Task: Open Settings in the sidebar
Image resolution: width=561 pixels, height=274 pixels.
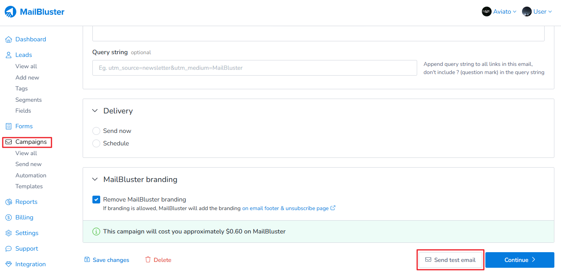Action: [27, 233]
